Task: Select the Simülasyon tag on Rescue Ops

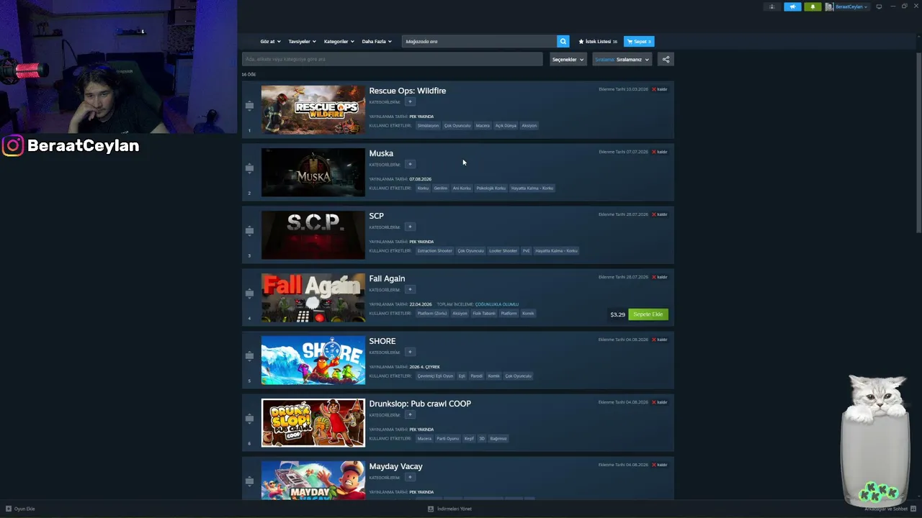Action: point(428,126)
